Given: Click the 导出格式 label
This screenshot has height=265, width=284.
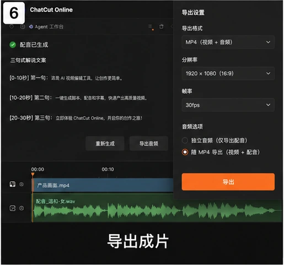Looking at the screenshot, I should point(192,28).
